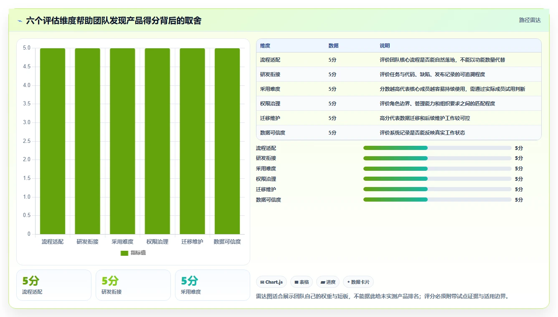This screenshot has width=558, height=317.
Task: Click the 数据 column header
Action: click(x=334, y=46)
